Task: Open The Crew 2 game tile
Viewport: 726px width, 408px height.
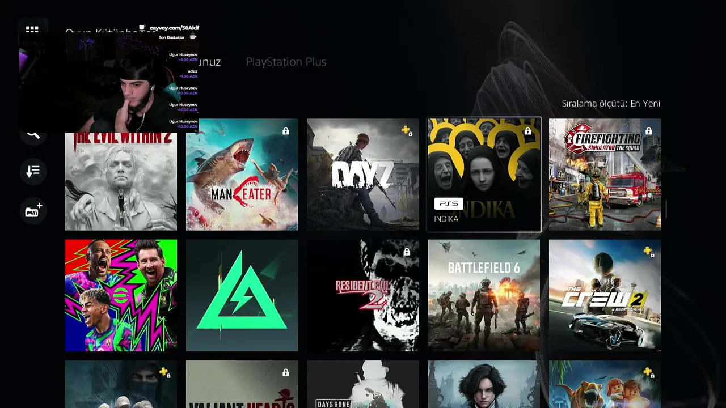Action: pos(605,295)
